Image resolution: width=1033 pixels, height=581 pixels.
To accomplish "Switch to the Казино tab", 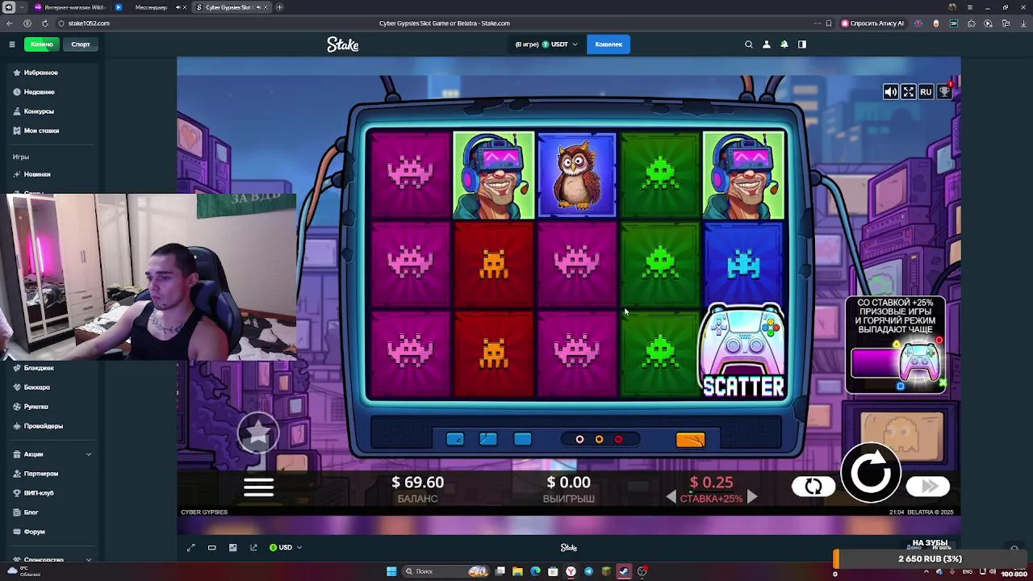I will click(x=42, y=44).
